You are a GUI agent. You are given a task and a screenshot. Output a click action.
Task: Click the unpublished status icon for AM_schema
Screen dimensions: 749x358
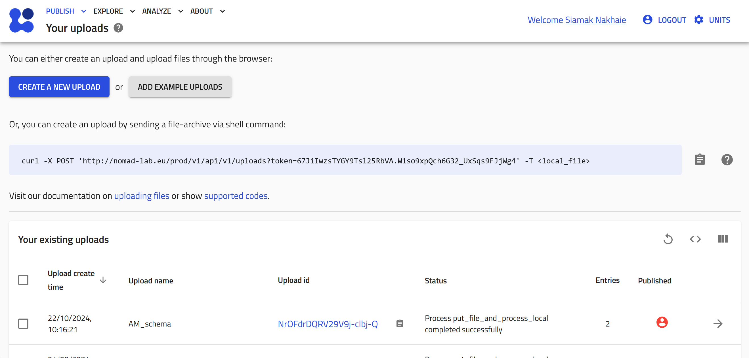[662, 322]
